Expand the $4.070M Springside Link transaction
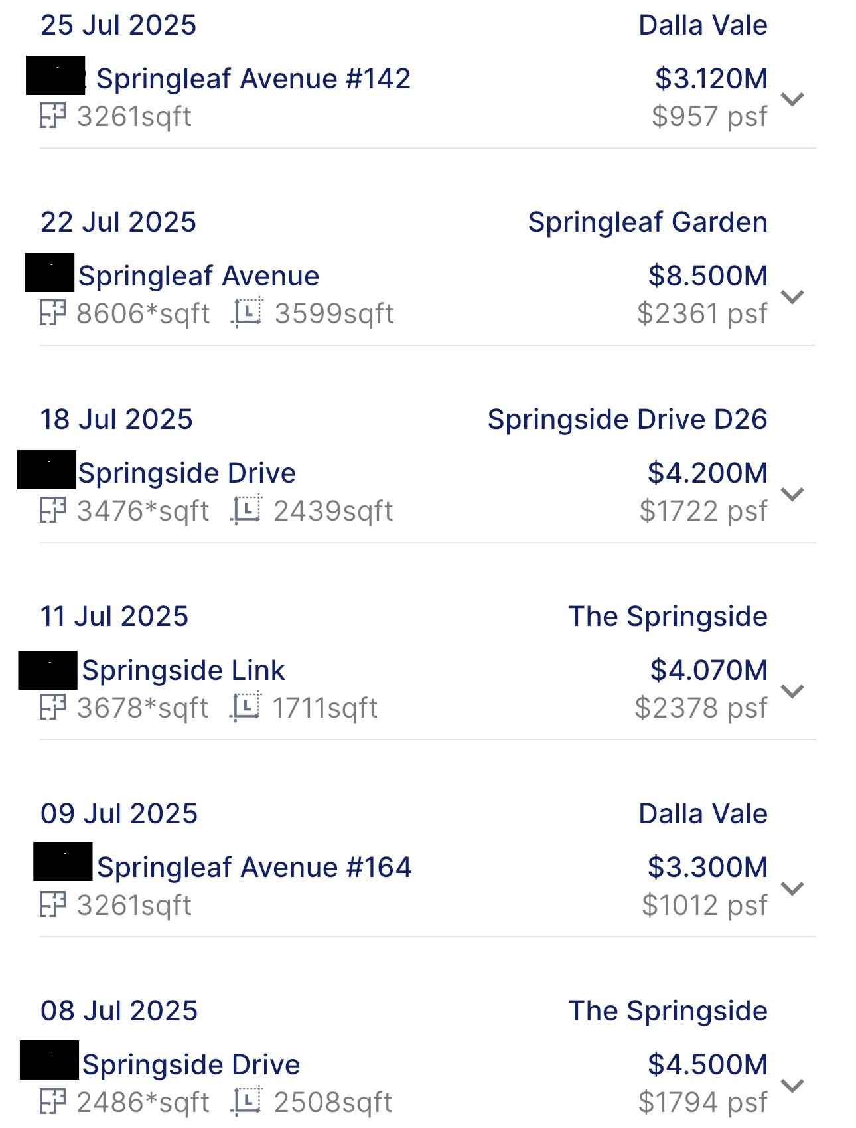Screen dimensions: 856x1128 (x=792, y=690)
